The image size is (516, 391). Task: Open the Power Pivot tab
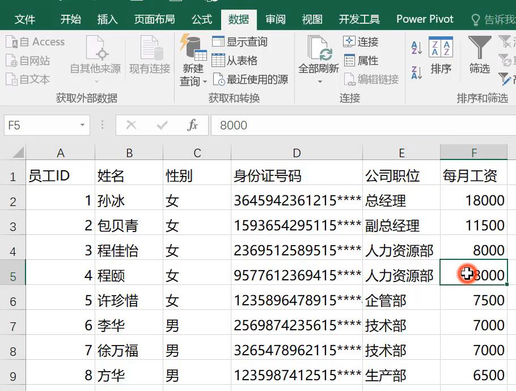425,19
